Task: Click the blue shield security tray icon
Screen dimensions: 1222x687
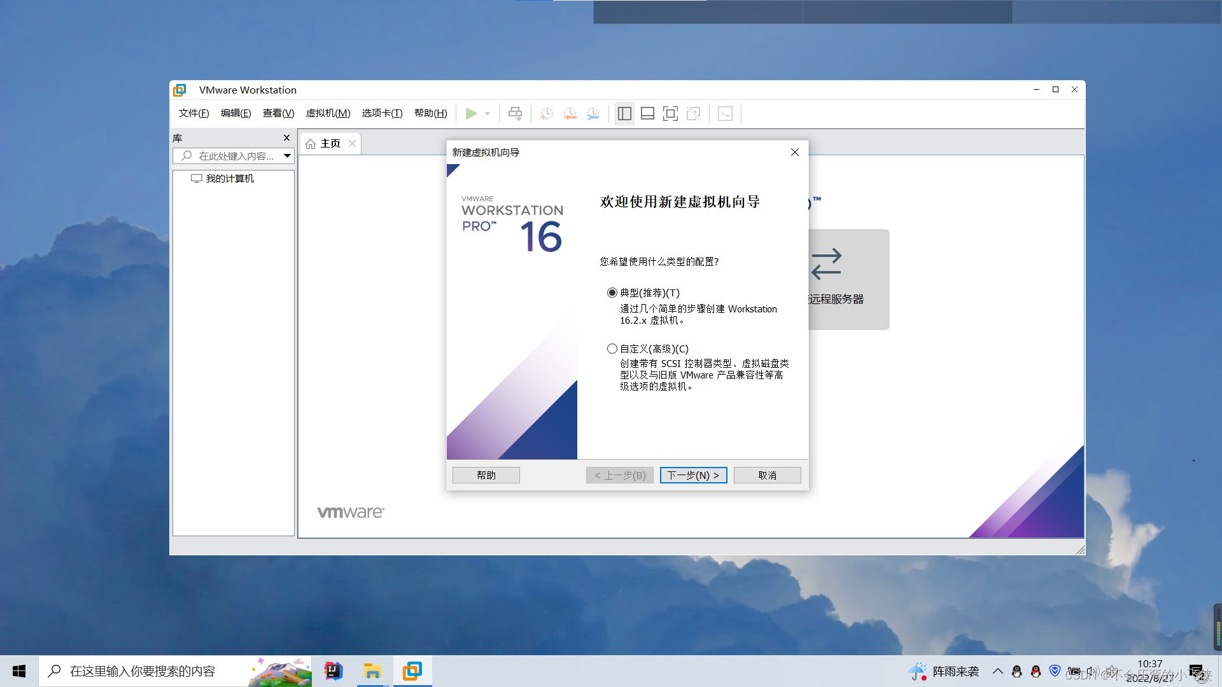Action: tap(1055, 670)
